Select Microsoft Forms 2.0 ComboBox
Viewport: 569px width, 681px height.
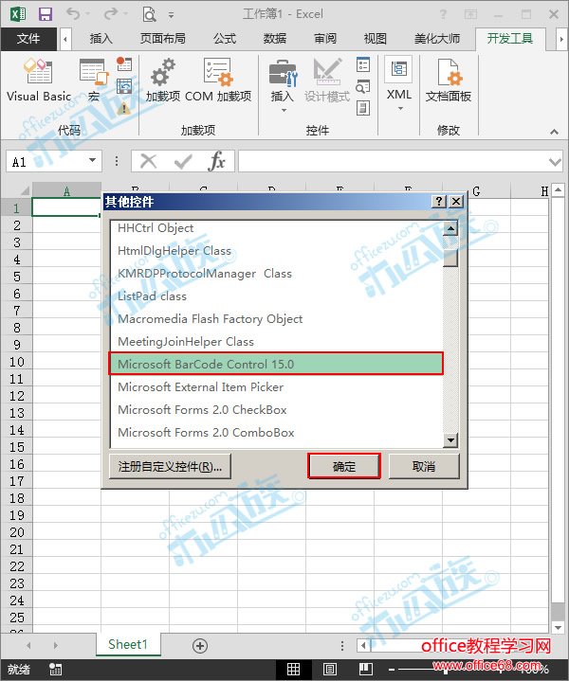[276, 433]
